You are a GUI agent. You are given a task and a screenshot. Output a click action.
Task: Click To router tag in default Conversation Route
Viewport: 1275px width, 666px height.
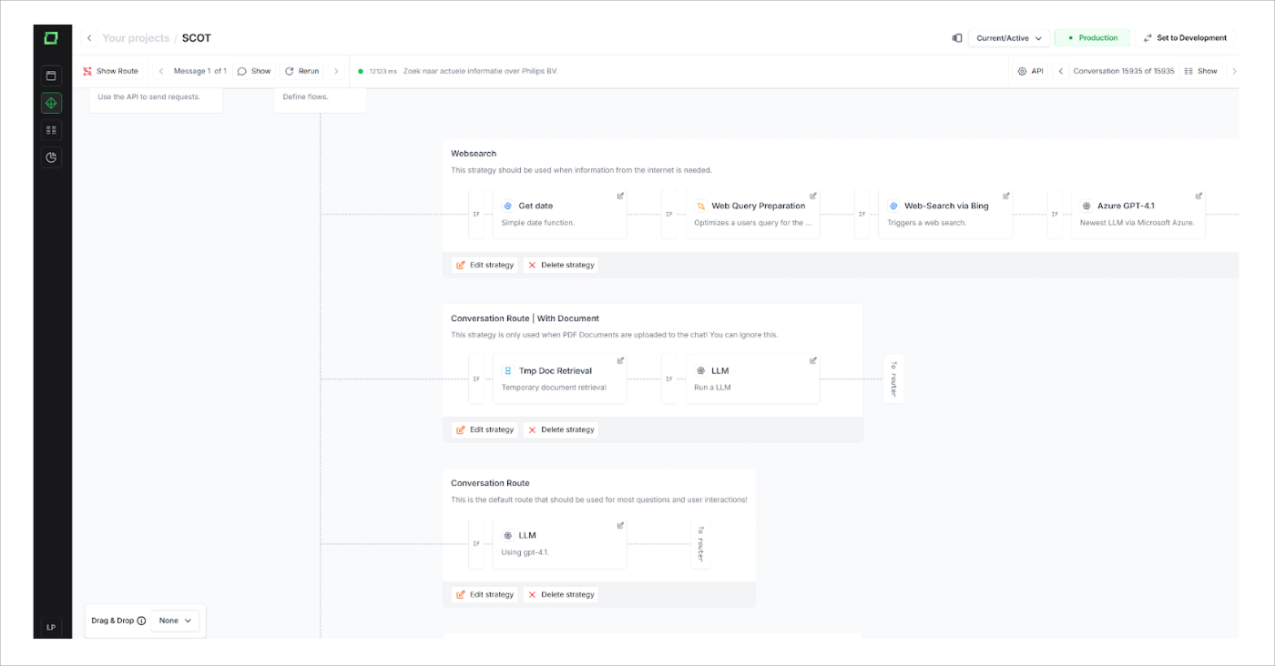[700, 543]
